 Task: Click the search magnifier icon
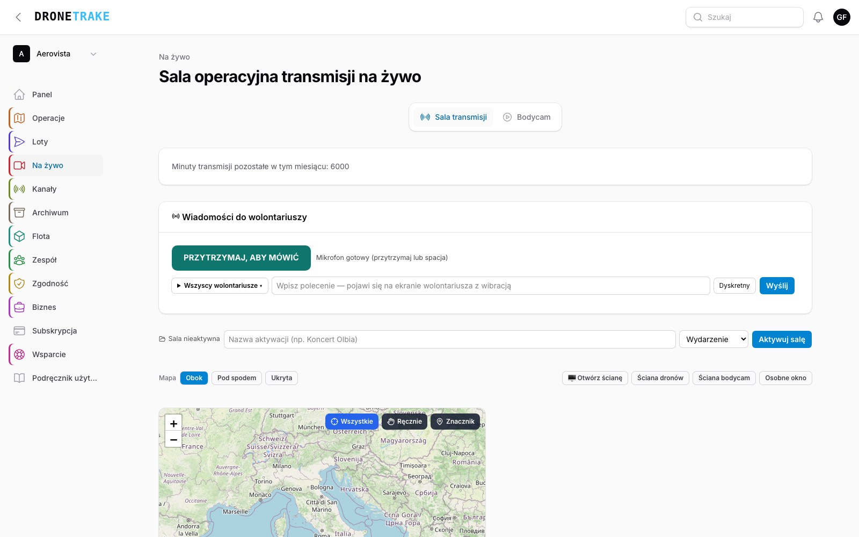tap(698, 17)
